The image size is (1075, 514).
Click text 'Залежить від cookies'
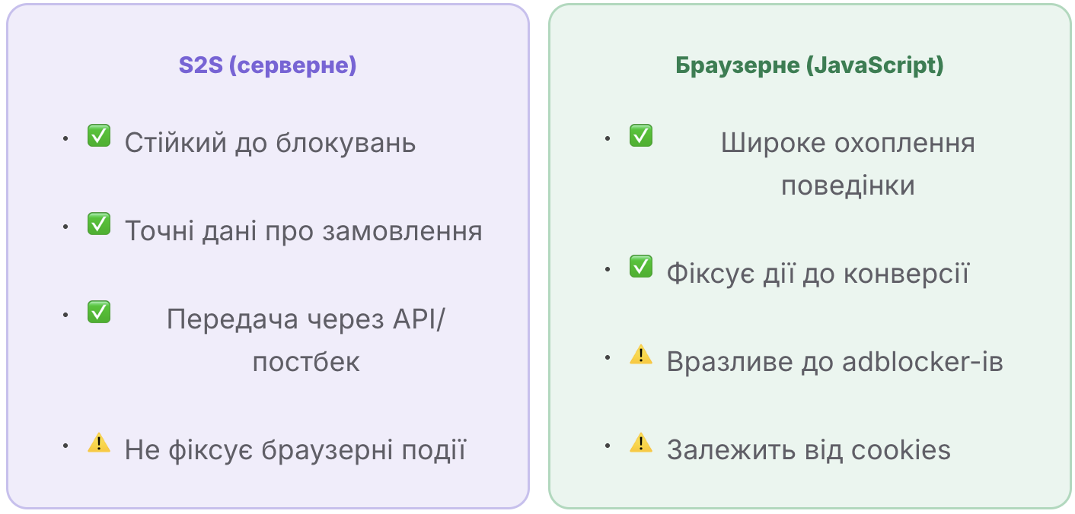[x=809, y=449]
